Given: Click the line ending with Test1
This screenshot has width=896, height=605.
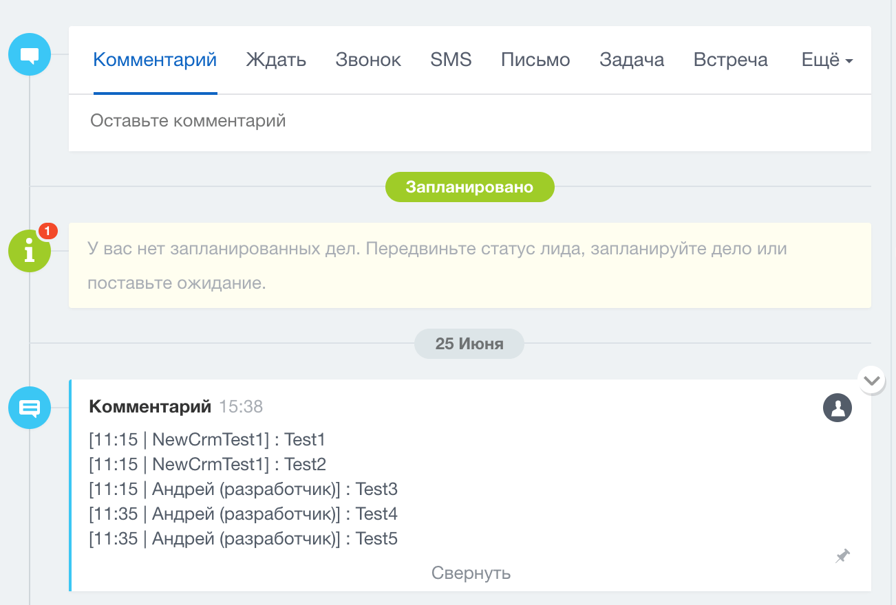Looking at the screenshot, I should click(x=207, y=439).
